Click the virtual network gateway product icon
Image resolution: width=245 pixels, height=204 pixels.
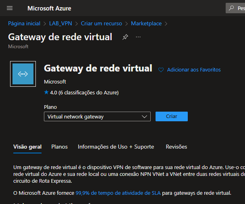coord(23,74)
